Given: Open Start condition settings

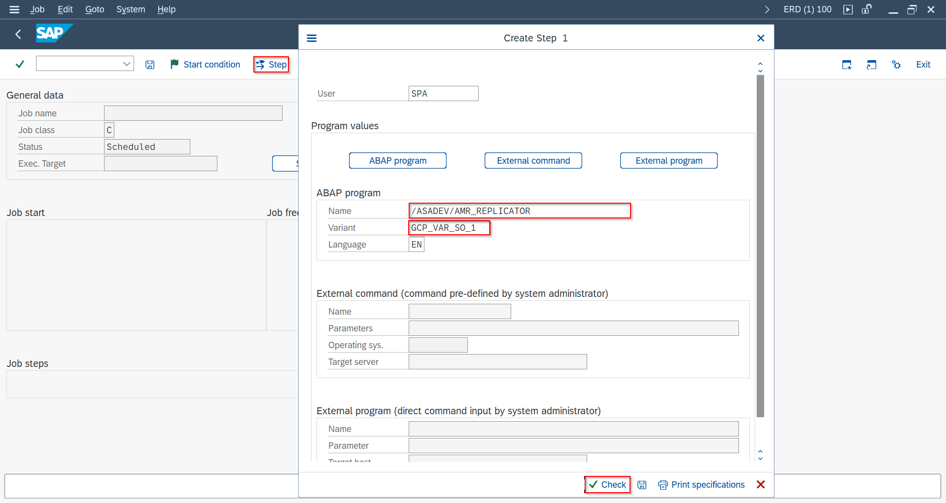Looking at the screenshot, I should coord(205,65).
